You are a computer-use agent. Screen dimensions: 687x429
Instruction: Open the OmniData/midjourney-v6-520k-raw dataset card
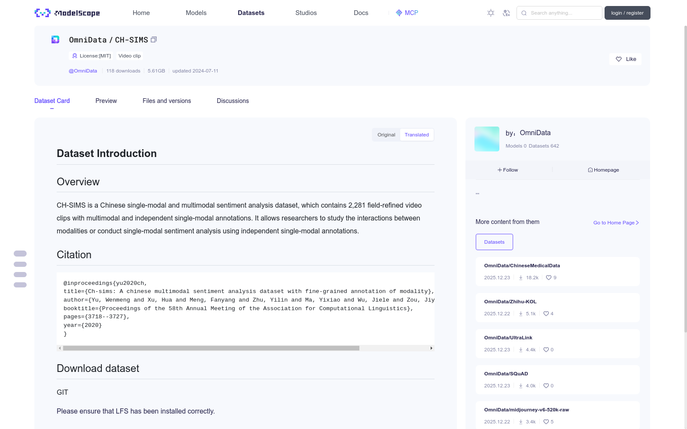point(557,415)
